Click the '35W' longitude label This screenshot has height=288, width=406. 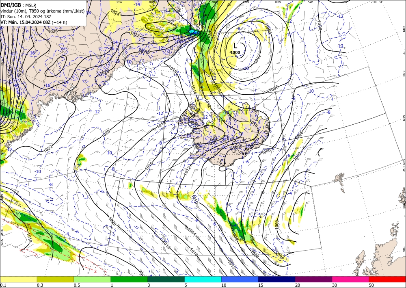[x=119, y=2]
